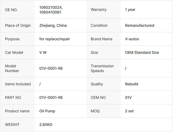Click the 'Rebuild' quality value
This screenshot has height=133, width=174.
[x=131, y=84]
